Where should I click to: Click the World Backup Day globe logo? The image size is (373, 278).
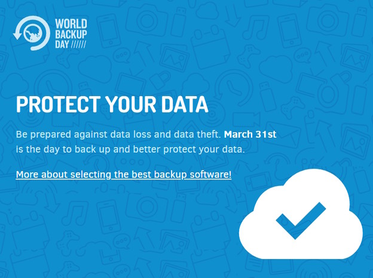(31, 33)
